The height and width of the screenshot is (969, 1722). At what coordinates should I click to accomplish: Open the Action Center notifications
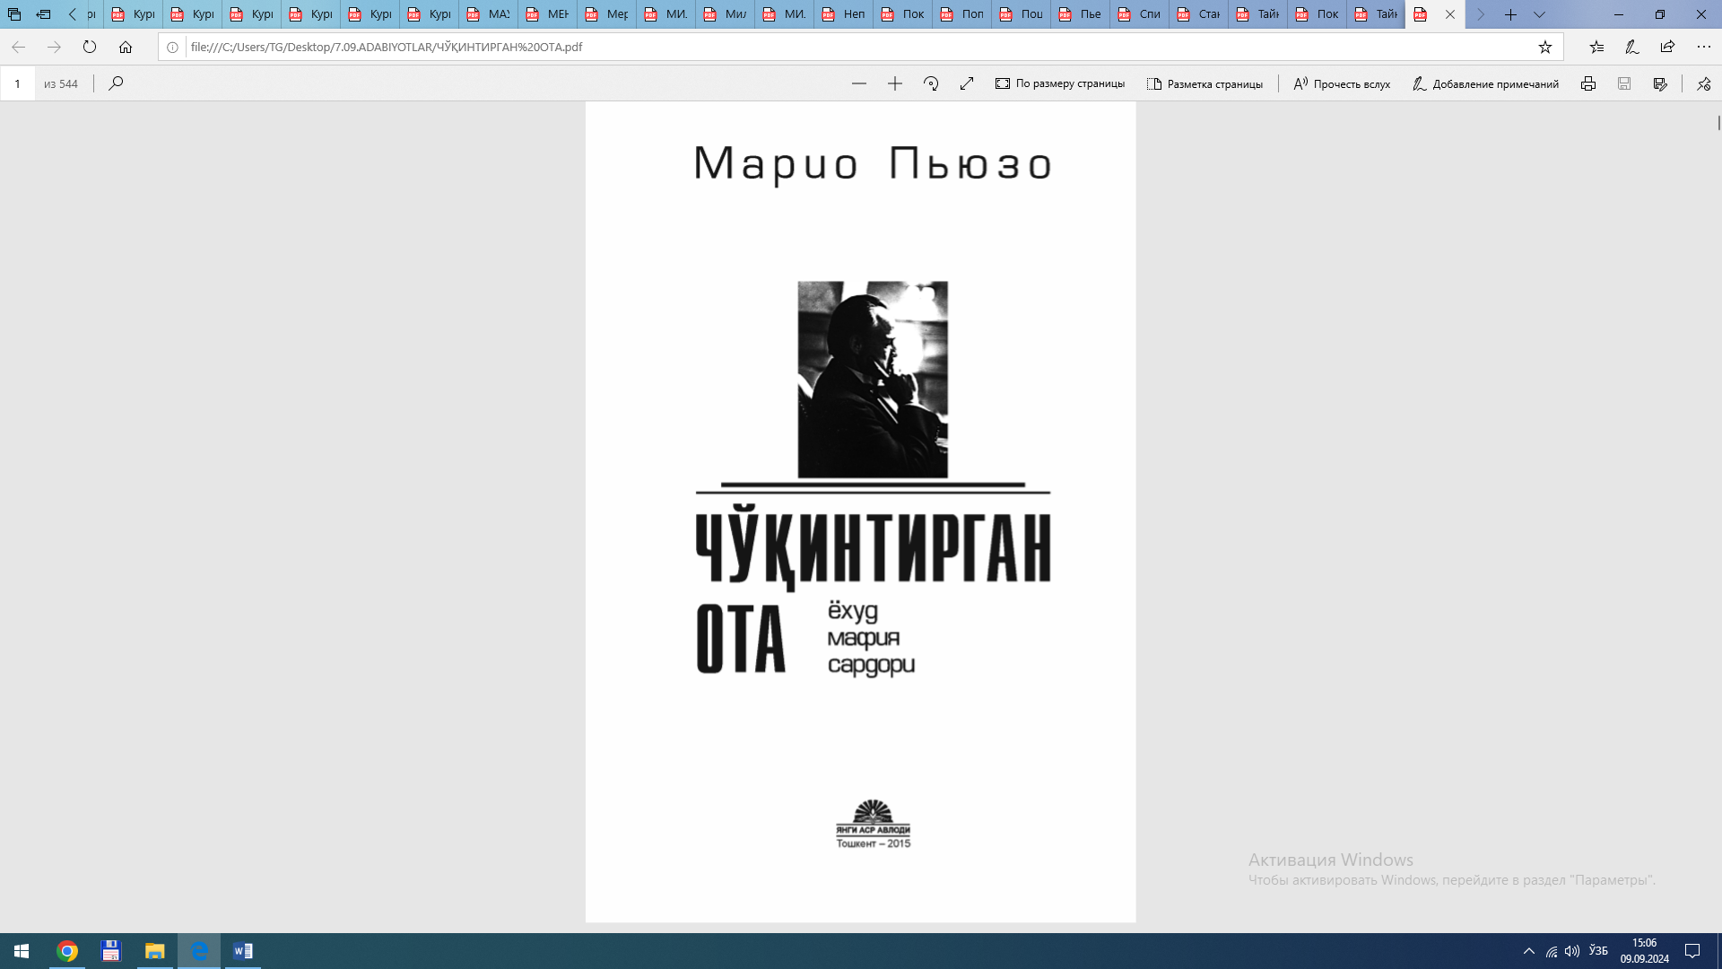point(1692,951)
